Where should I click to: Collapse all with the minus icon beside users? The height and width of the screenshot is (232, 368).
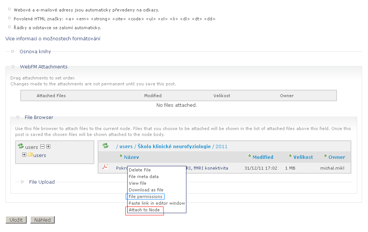tap(42, 147)
